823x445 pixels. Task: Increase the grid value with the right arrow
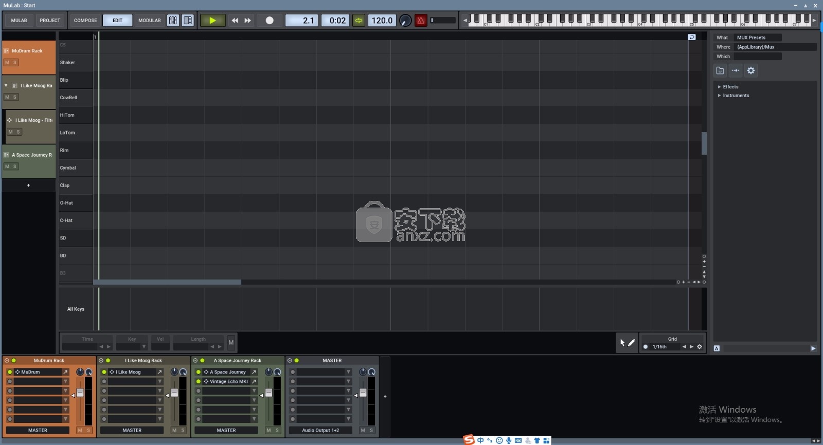(691, 347)
